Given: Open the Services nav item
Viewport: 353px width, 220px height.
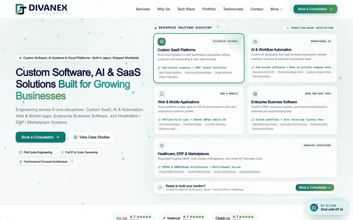Looking at the screenshot, I should click(143, 9).
